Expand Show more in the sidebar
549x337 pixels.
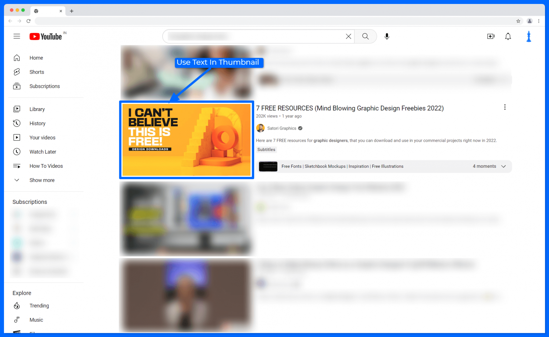click(x=42, y=180)
